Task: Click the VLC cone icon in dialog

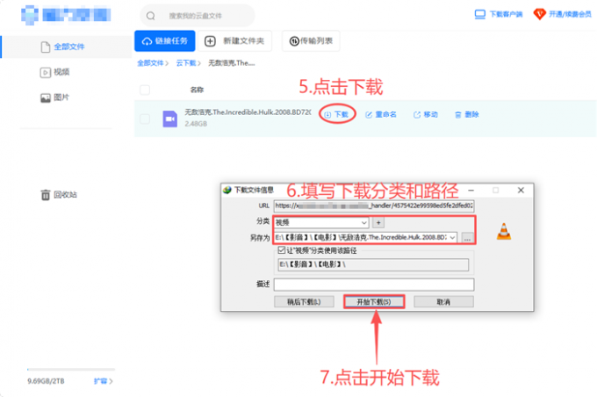Action: coord(504,231)
